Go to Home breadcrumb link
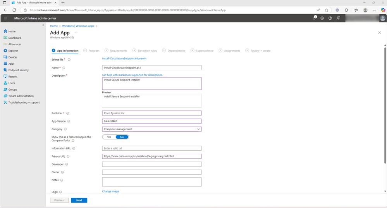Viewport: 387px width, 208px height. tap(54, 26)
